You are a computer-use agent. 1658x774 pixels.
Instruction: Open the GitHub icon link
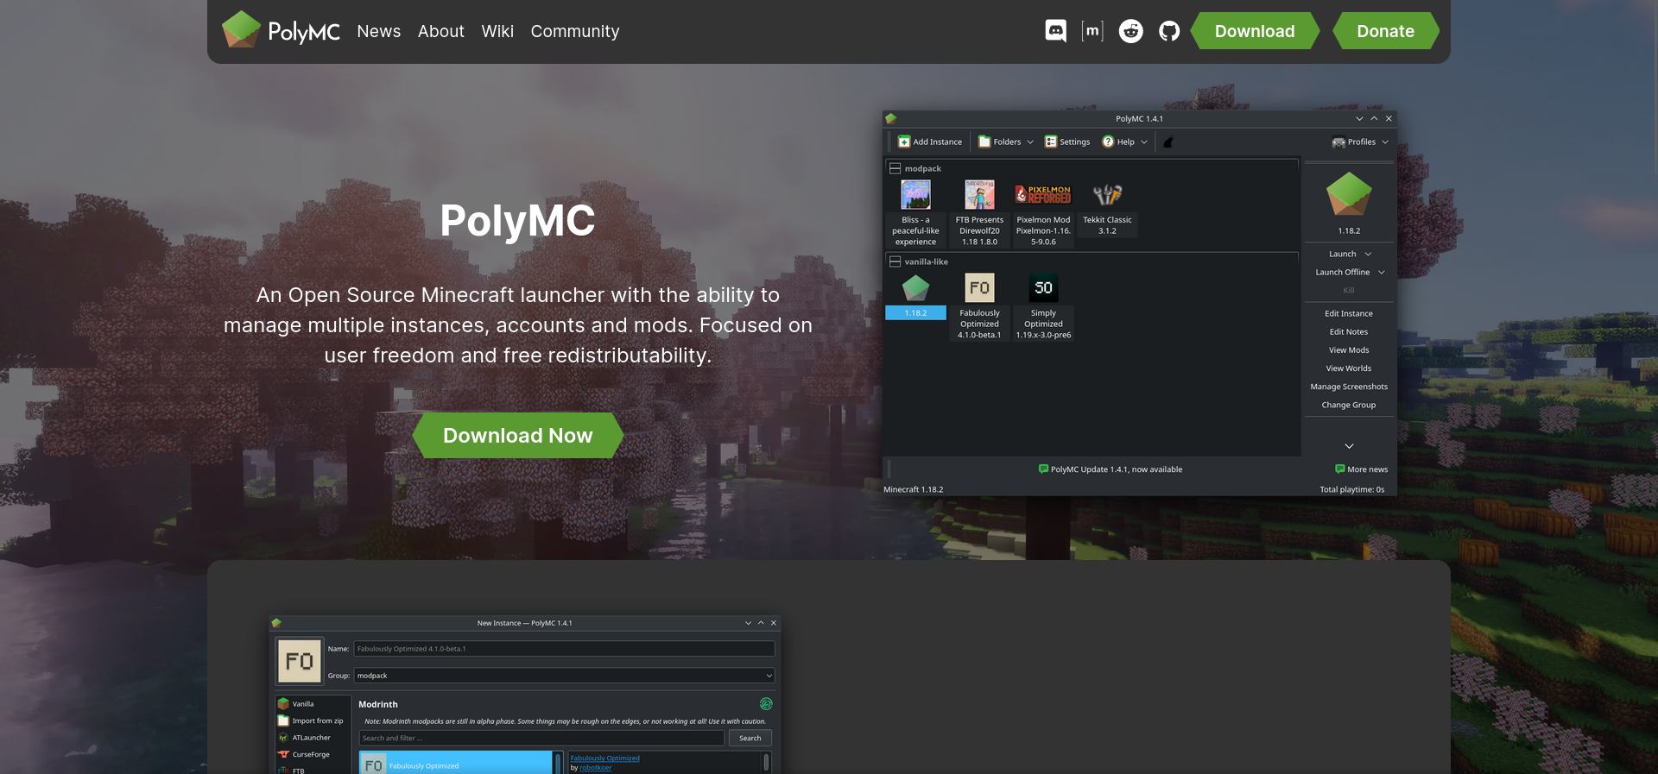[x=1169, y=31]
